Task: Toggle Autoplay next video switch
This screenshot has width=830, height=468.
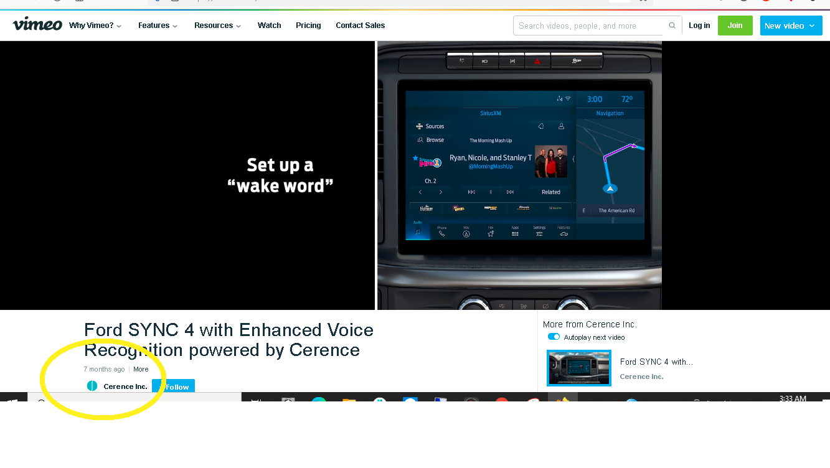Action: 554,337
